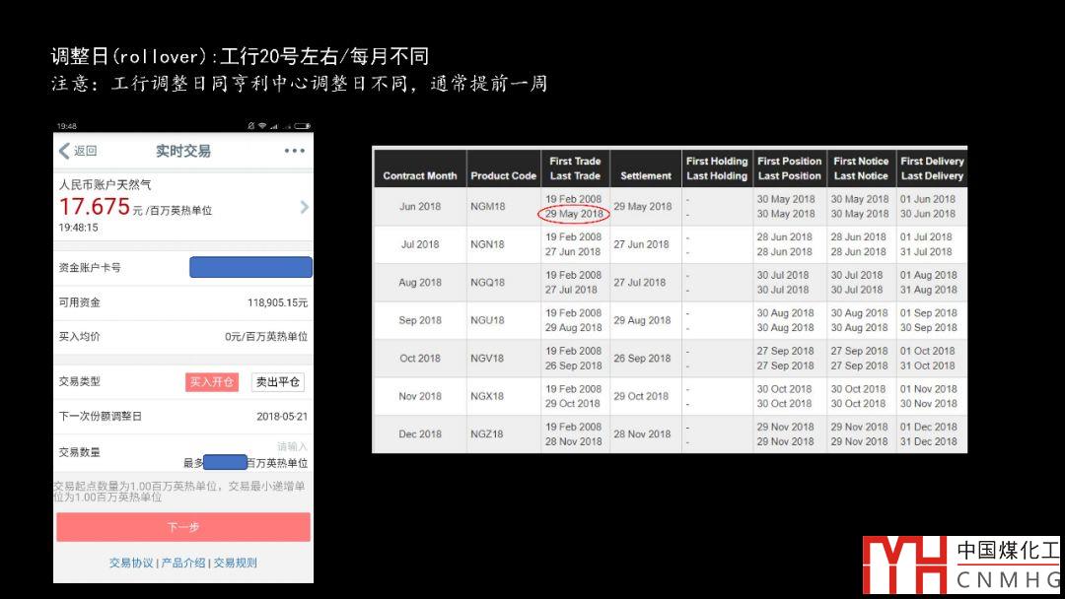The height and width of the screenshot is (599, 1065).
Task: Open 交易规则 link
Action: (x=235, y=563)
